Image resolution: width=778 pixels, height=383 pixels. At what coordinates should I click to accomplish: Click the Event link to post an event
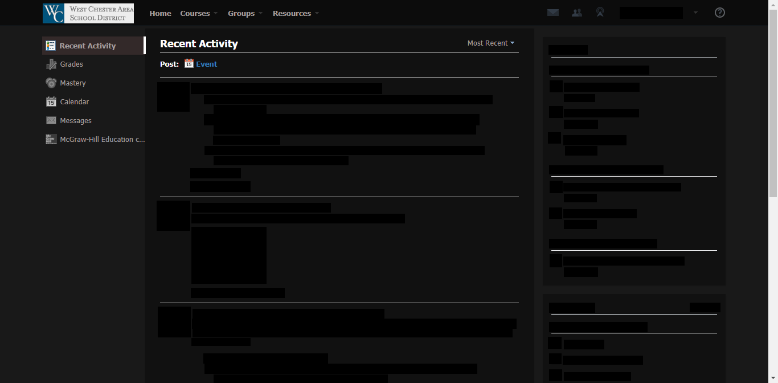click(x=206, y=64)
